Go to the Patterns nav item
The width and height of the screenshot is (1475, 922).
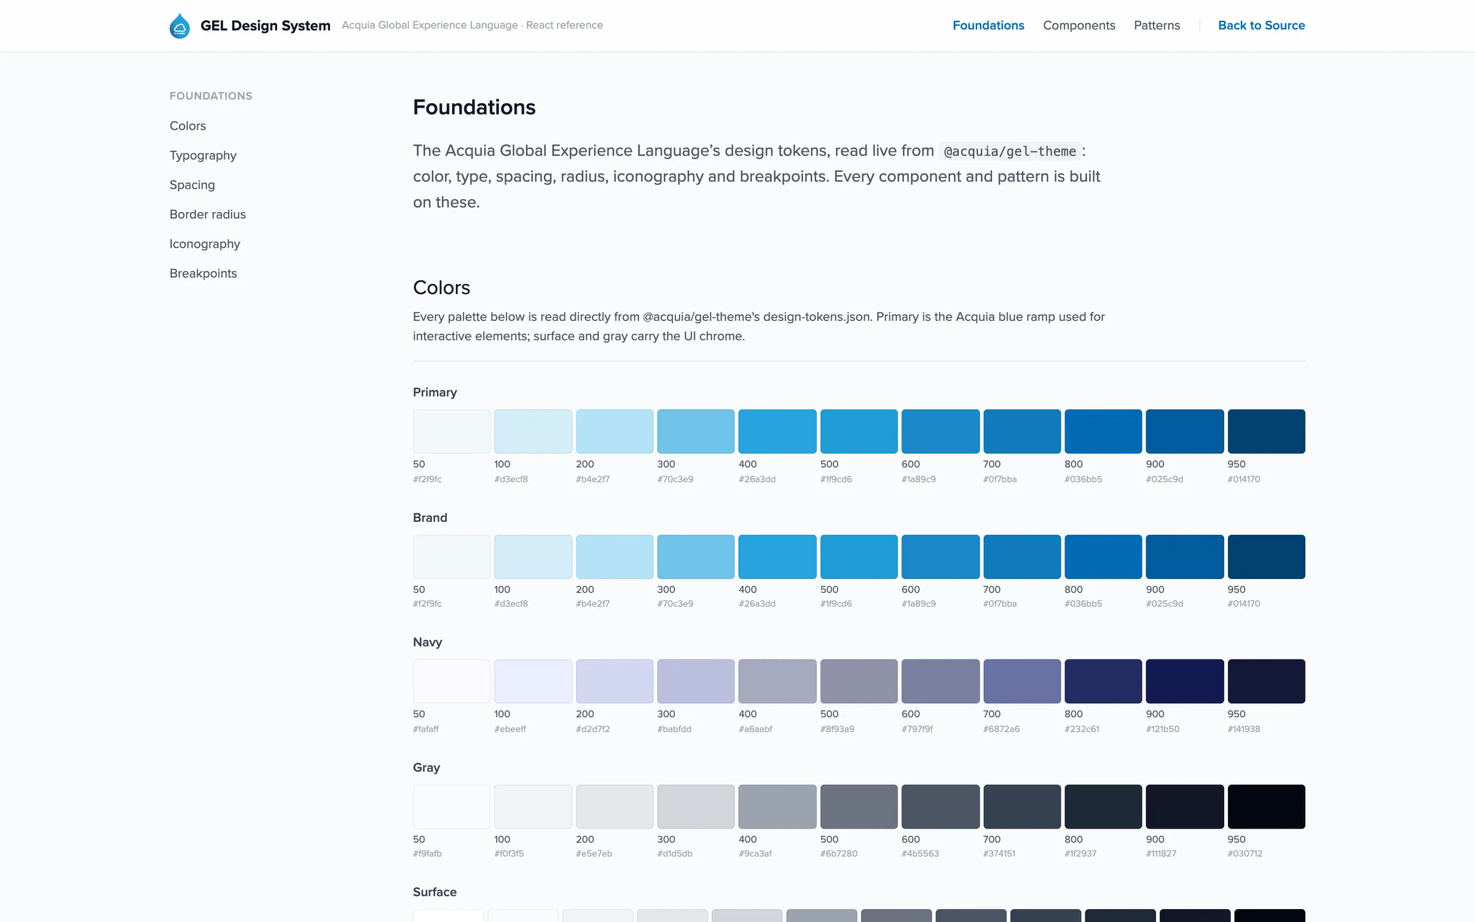[x=1157, y=25]
